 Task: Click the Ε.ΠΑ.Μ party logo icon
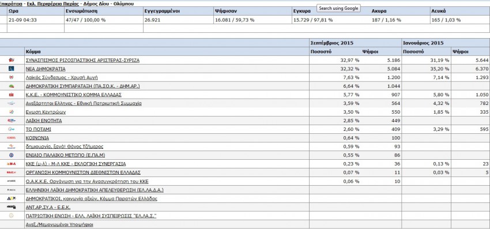pyautogui.click(x=12, y=155)
